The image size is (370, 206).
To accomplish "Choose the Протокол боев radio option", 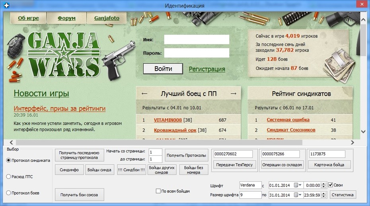I will tap(8, 193).
